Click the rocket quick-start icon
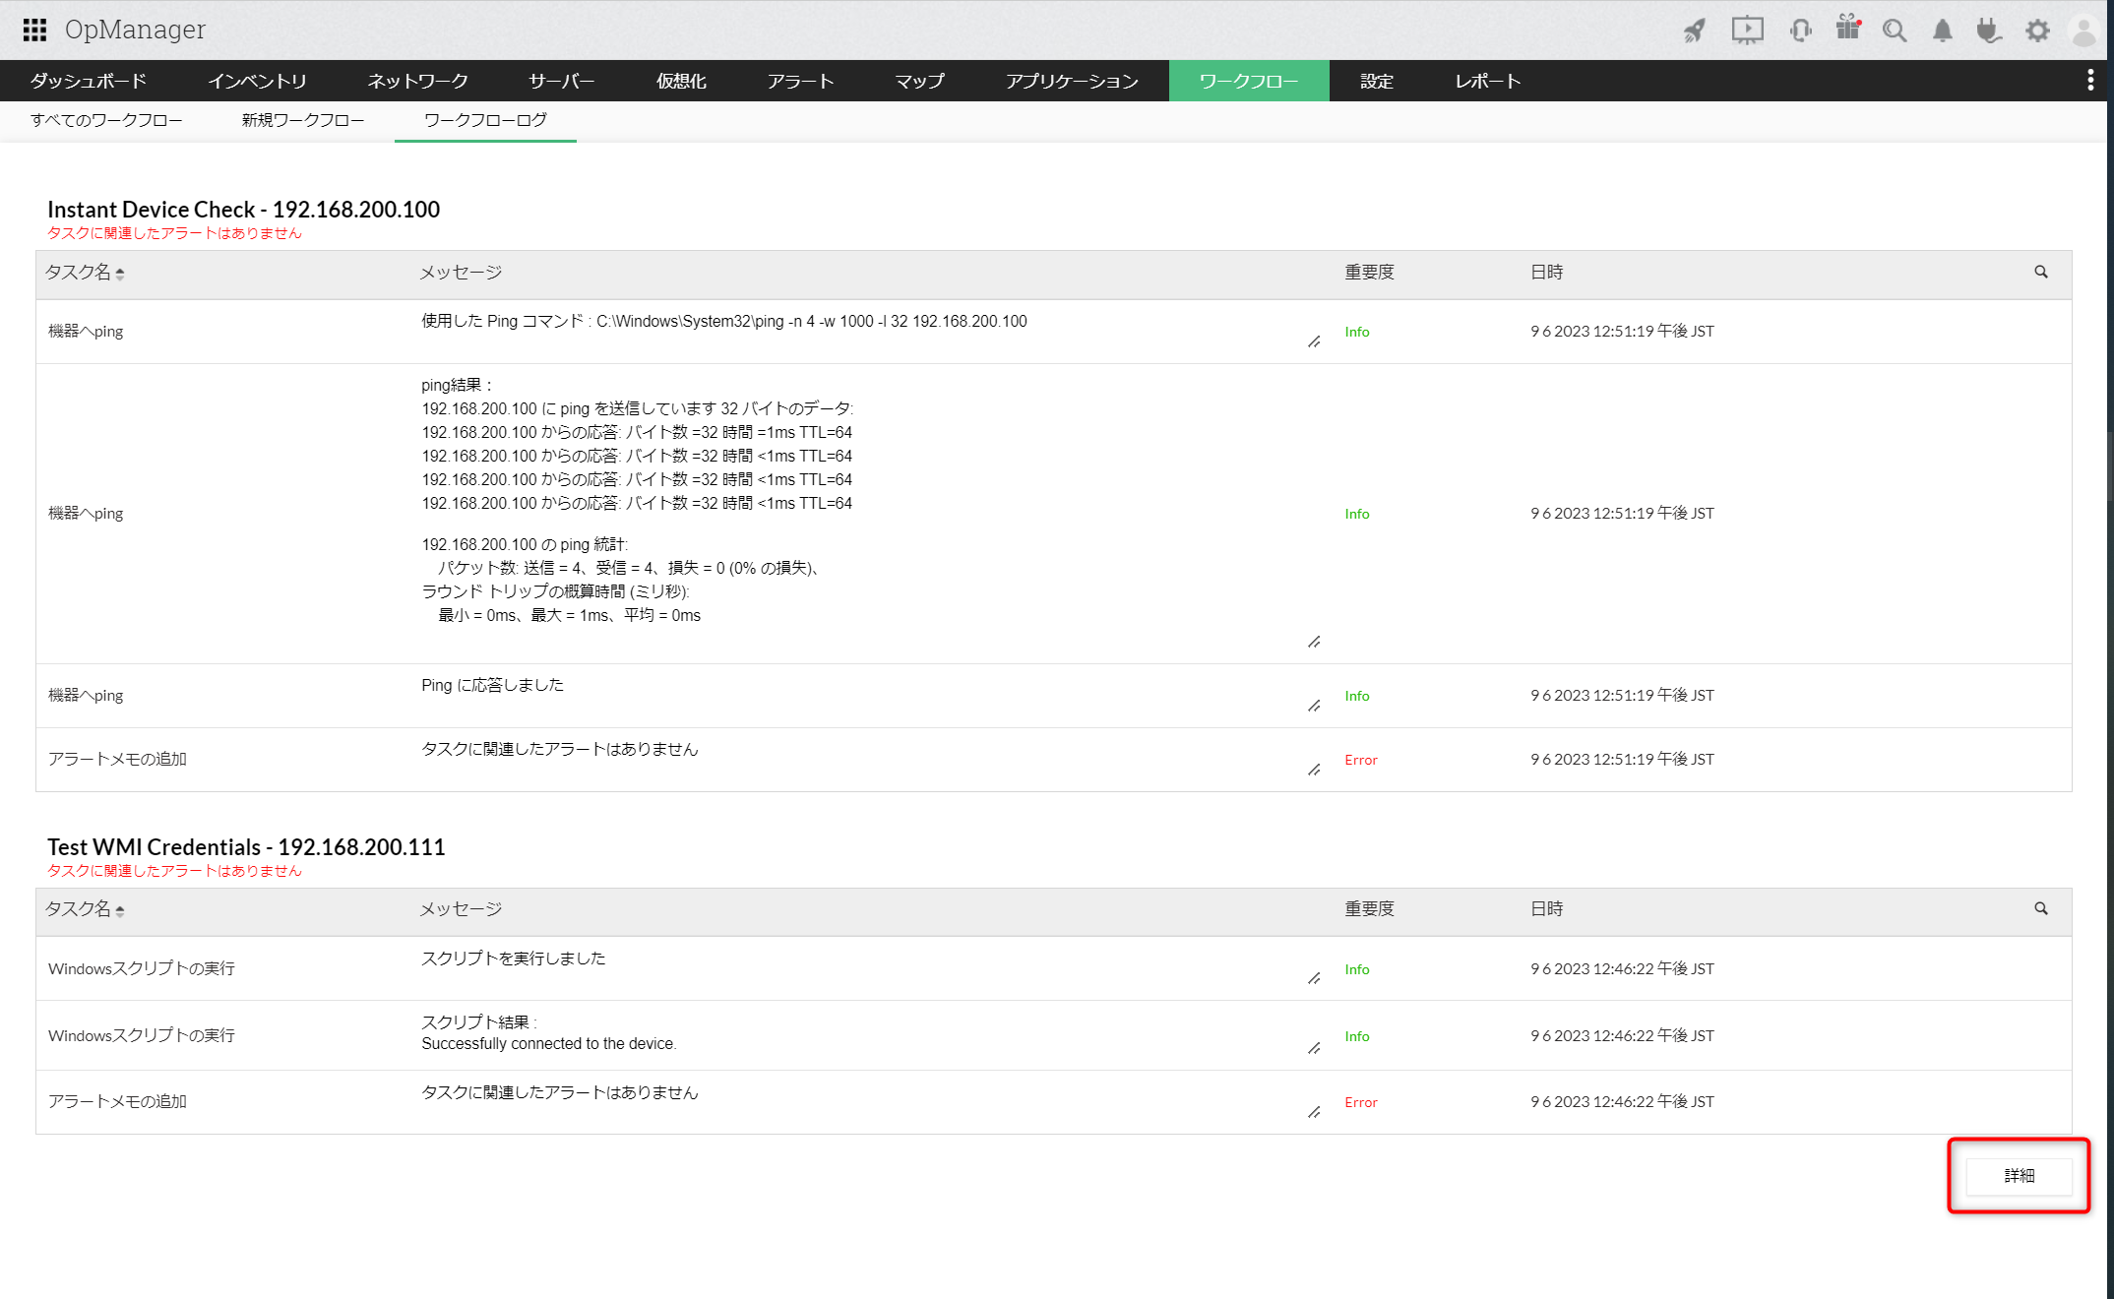Image resolution: width=2114 pixels, height=1299 pixels. click(1694, 31)
